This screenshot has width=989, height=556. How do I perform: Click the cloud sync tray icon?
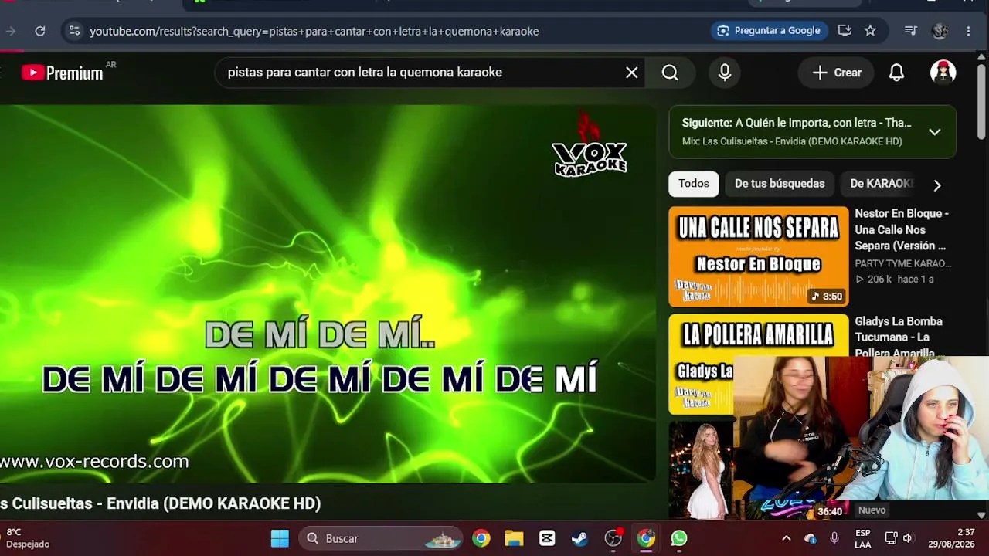pyautogui.click(x=811, y=538)
